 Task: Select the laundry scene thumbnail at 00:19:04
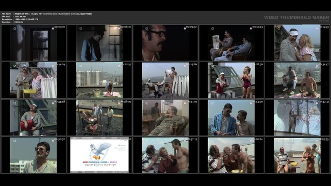click(34, 80)
